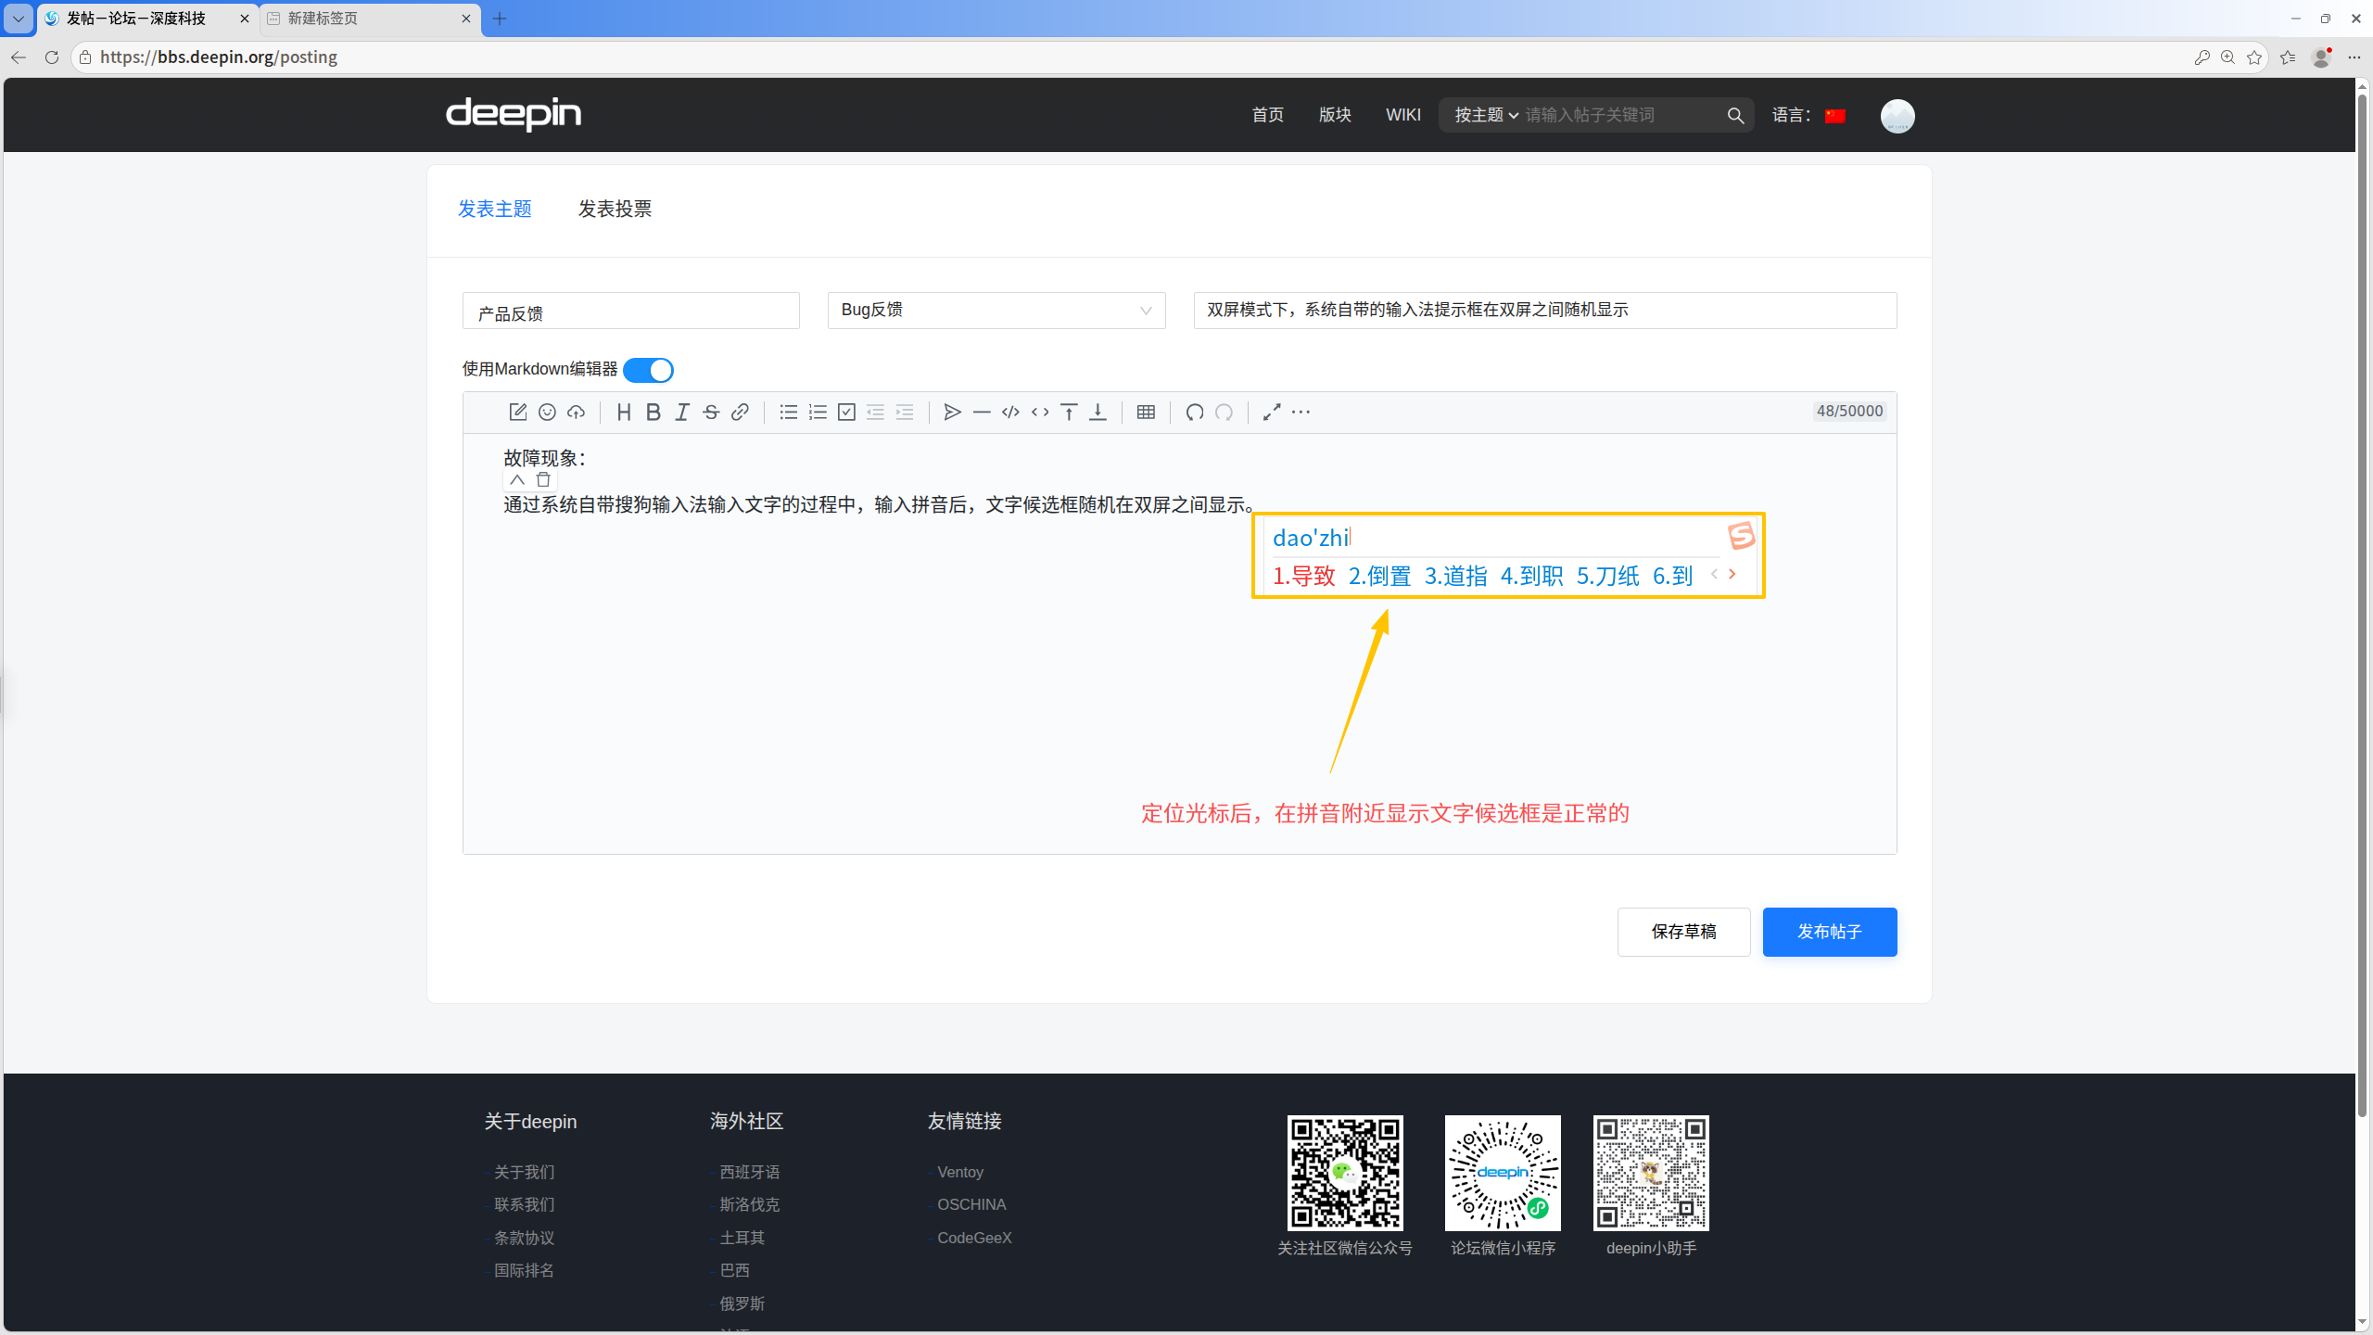Insert an ordered numbered list

(x=817, y=412)
